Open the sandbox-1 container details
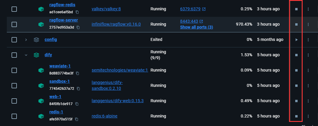Viewport: 318px width, 126px height. pyautogui.click(x=59, y=81)
